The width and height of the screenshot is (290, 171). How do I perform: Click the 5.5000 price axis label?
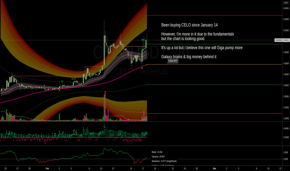coord(286,30)
